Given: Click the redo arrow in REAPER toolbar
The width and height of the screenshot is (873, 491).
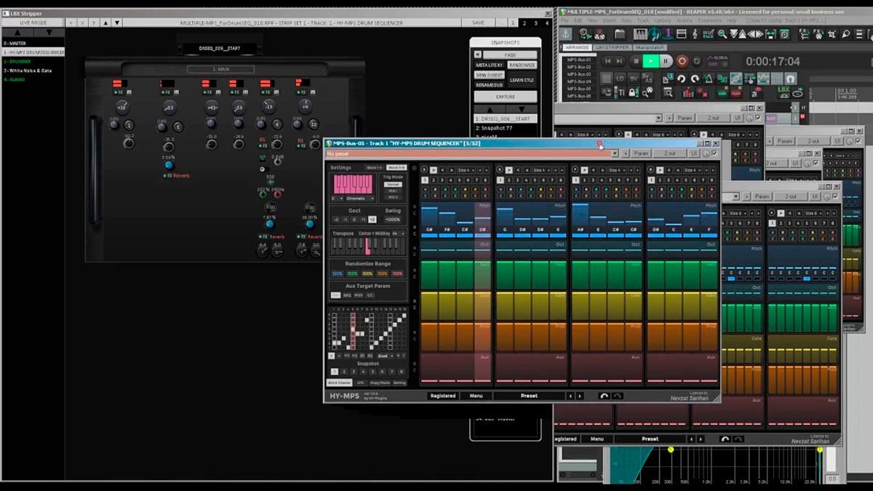Looking at the screenshot, I should pyautogui.click(x=695, y=79).
